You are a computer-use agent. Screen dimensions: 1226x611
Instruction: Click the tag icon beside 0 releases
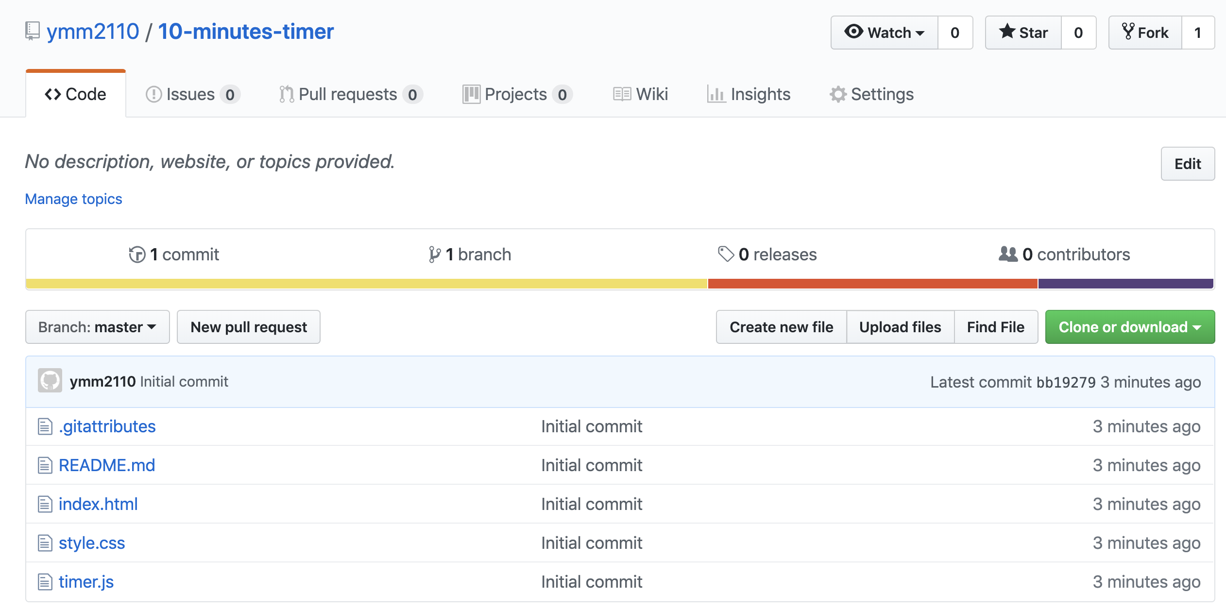[x=726, y=254]
